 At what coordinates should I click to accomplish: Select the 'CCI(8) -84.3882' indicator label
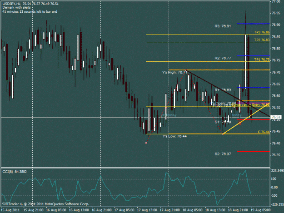pos(15,172)
